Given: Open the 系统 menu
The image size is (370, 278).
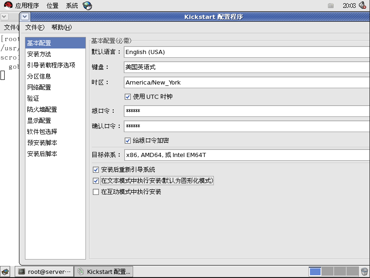Looking at the screenshot, I should (x=72, y=6).
